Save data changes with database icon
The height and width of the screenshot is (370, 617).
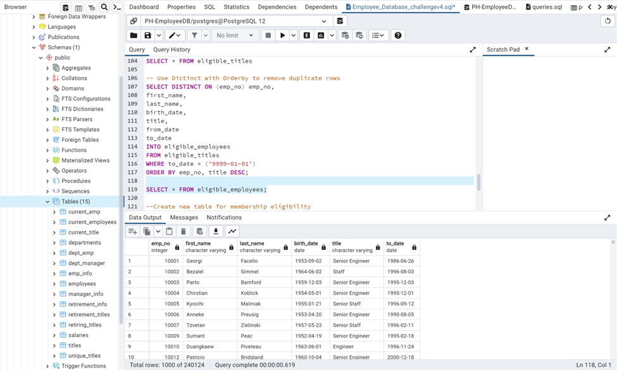[x=199, y=231]
